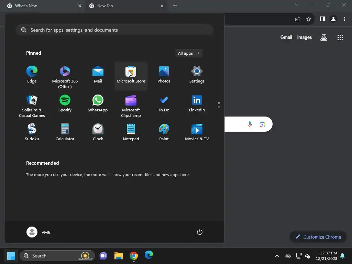The image size is (352, 264).
Task: Open the Clock app
Action: coord(98,132)
